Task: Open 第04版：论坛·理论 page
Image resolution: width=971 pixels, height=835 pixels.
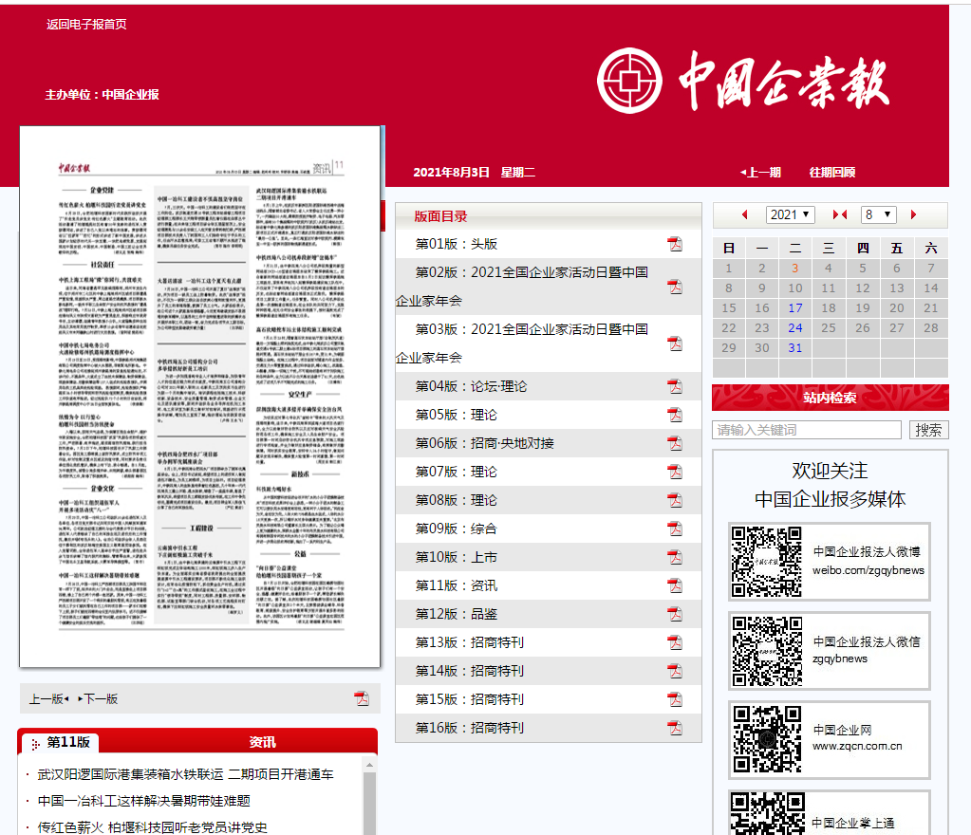Action: click(x=471, y=386)
